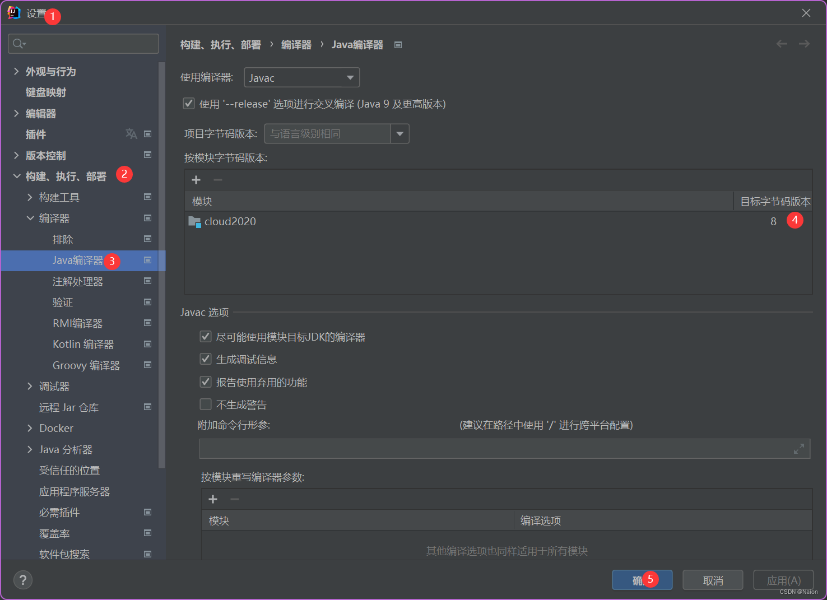The image size is (827, 600).
Task: Collapse the 构建、执行、部署 tree node
Action: (16, 176)
